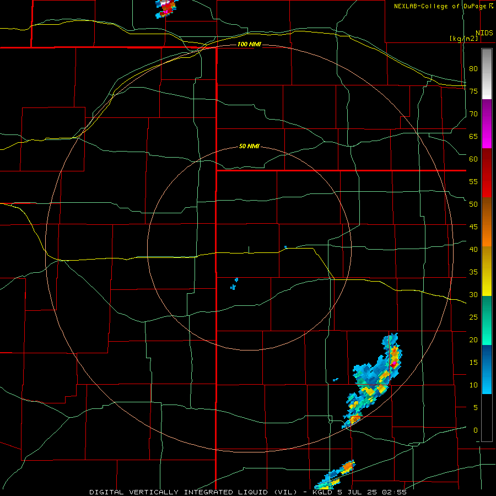The height and width of the screenshot is (496, 496).
Task: Pick the white-gray segment of the color bar
Action: 487,74
